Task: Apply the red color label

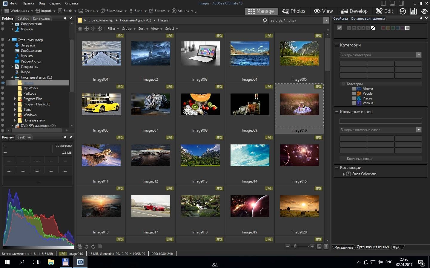Action: coord(383,28)
